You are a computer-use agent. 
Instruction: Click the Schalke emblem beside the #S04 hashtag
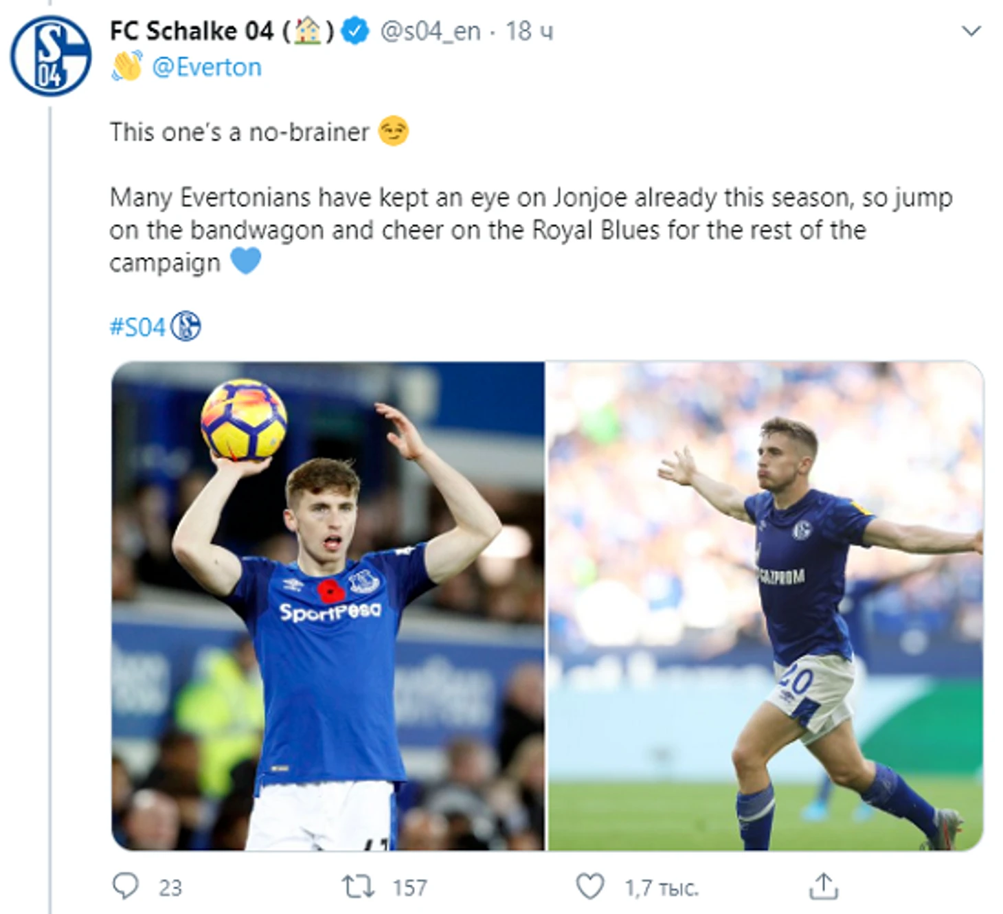pyautogui.click(x=185, y=326)
